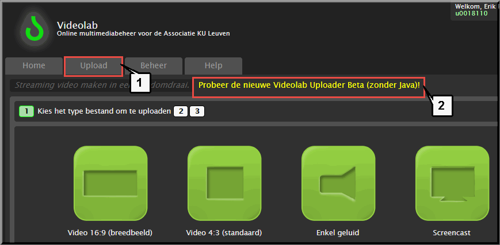Select the Video 16:9 breedbeeld icon

110,184
